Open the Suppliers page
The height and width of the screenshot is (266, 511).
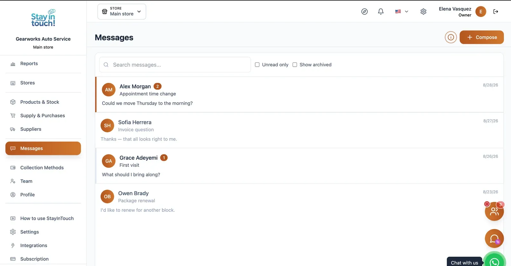[x=43, y=129]
